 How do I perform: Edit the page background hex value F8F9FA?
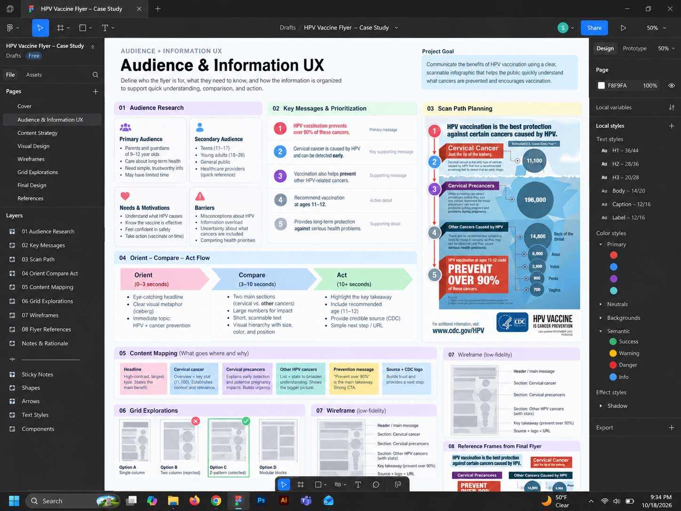[x=617, y=85]
